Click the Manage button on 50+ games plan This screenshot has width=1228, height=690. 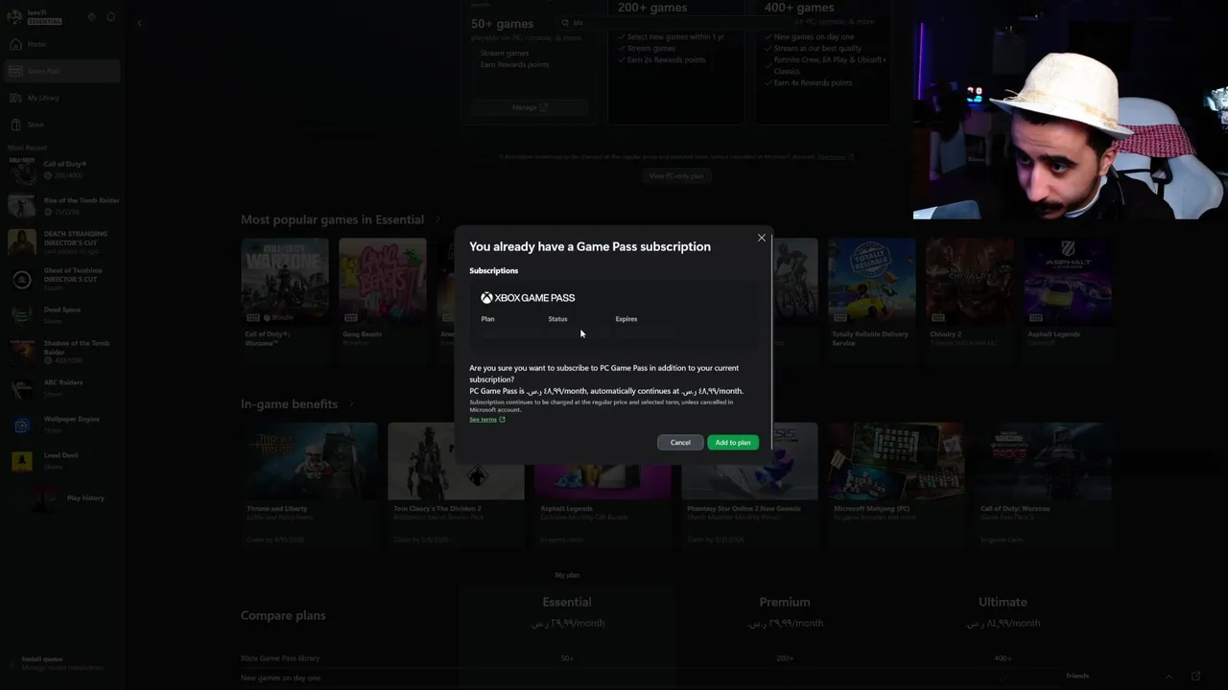click(x=530, y=107)
